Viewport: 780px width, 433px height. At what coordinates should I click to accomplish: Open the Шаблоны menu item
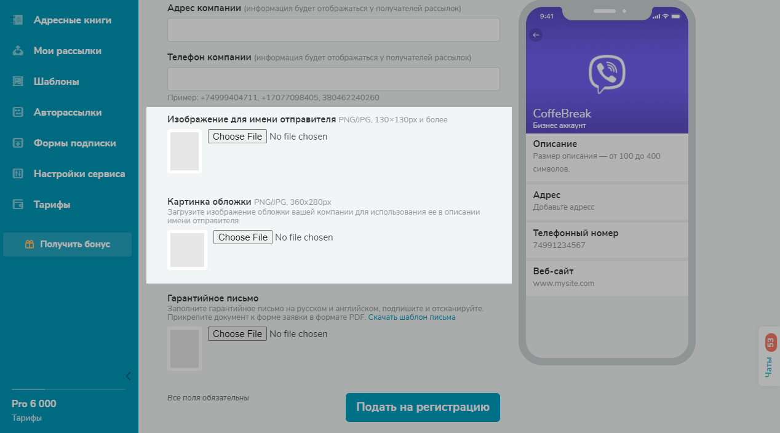tap(56, 81)
